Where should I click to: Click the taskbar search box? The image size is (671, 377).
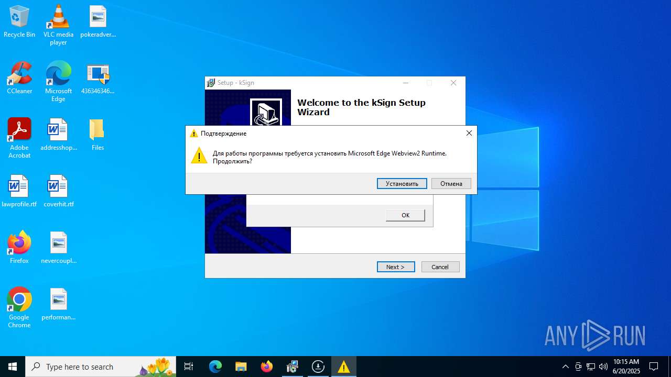(101, 367)
